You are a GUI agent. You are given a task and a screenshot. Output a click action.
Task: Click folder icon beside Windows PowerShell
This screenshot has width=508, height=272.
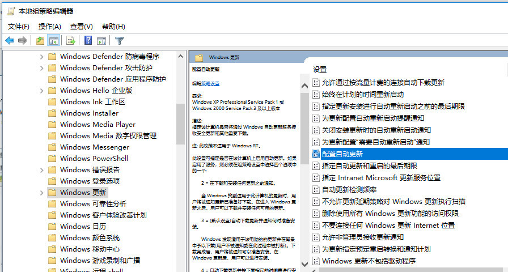52,159
